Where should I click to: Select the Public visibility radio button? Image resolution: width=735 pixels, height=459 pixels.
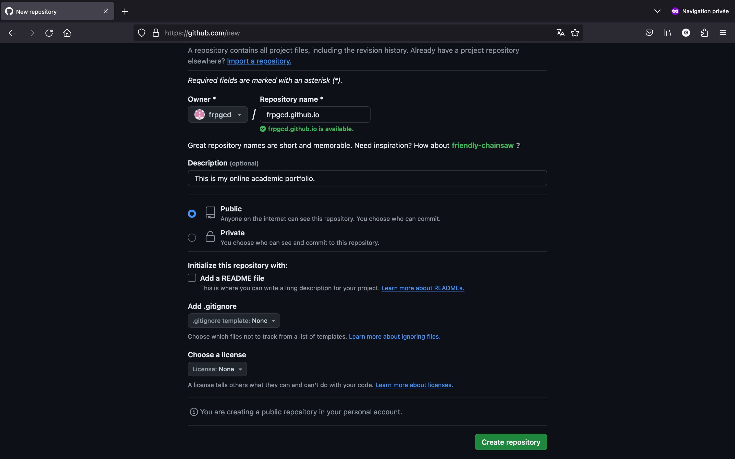coord(192,214)
